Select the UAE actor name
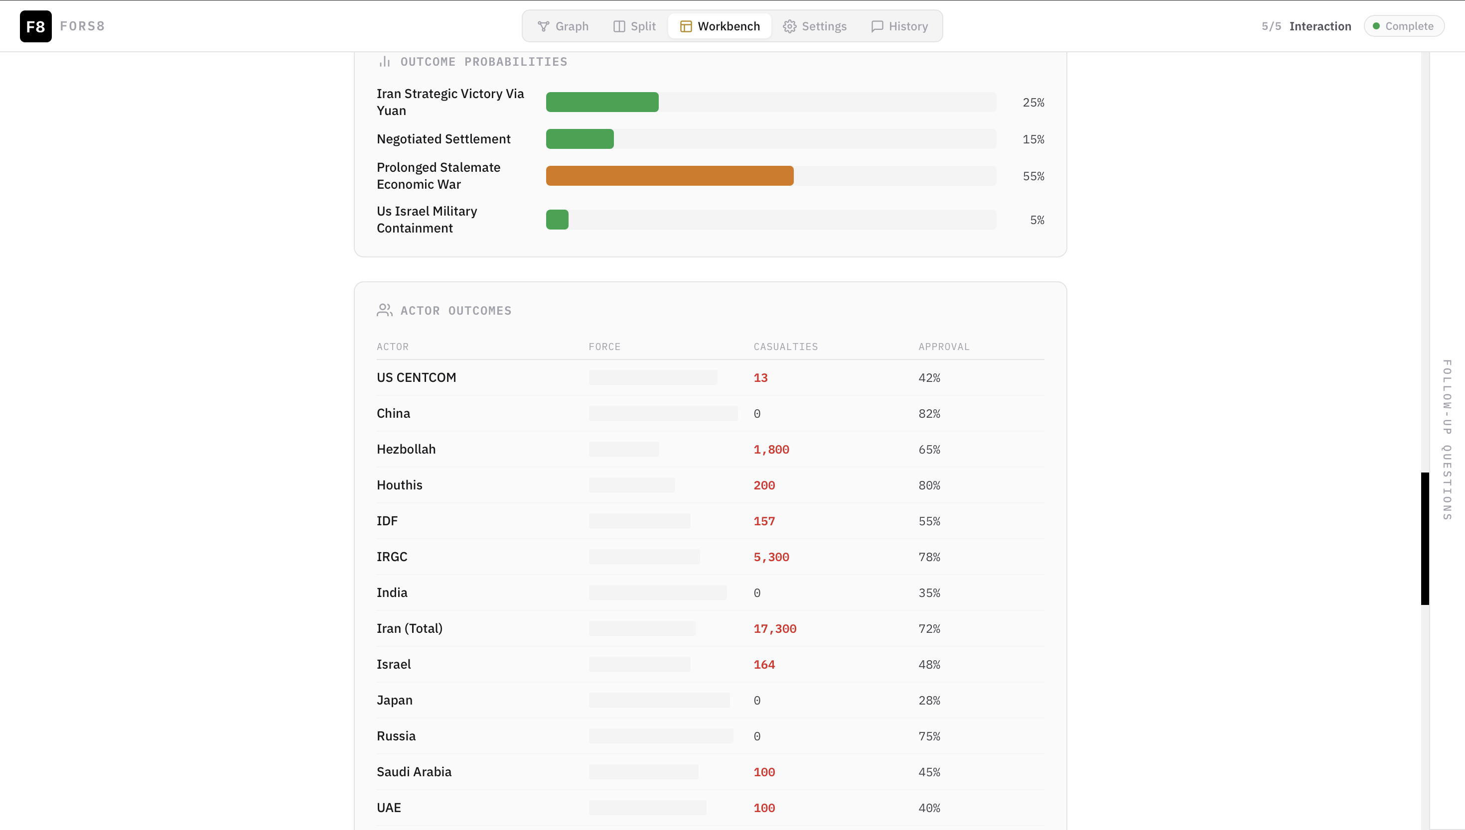The width and height of the screenshot is (1465, 830). click(389, 808)
